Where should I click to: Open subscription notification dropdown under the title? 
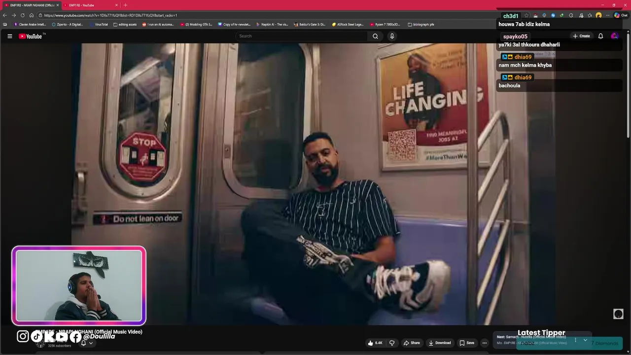(x=87, y=343)
